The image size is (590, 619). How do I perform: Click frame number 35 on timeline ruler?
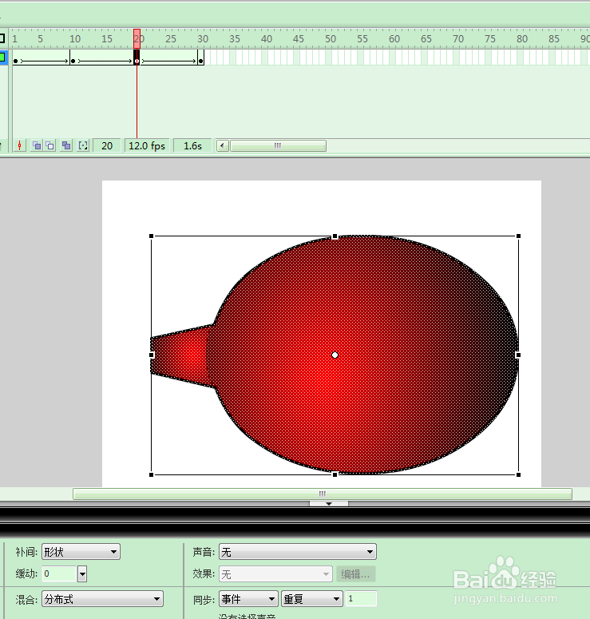235,38
